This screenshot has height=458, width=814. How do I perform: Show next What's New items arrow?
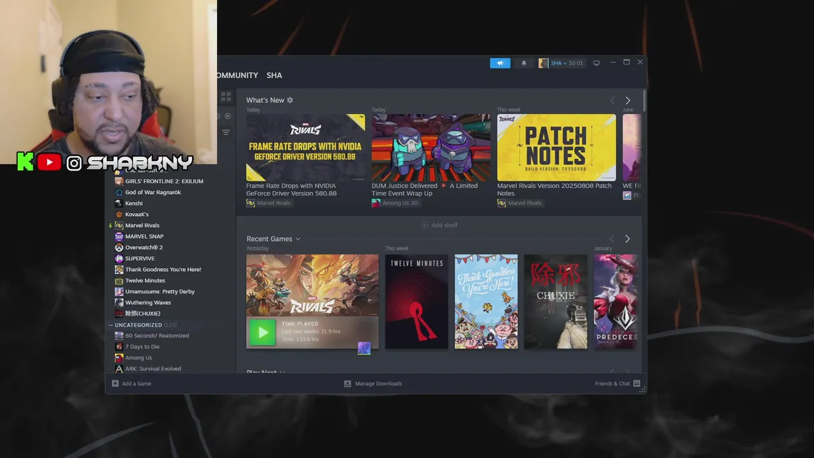tap(628, 101)
